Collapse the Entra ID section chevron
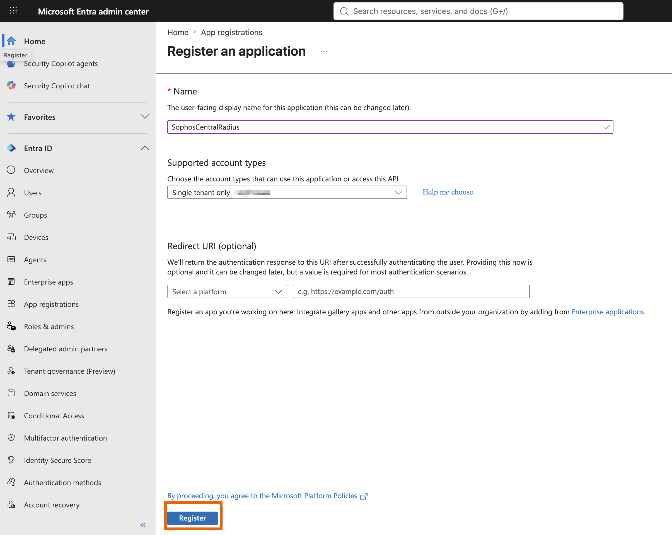672x535 pixels. coord(145,148)
